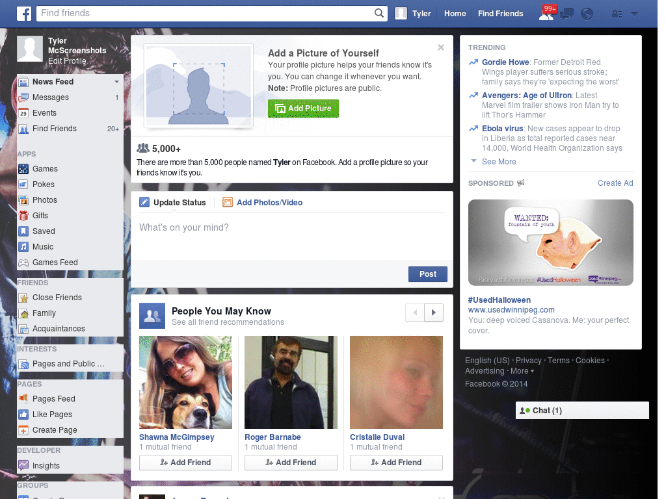
Task: Open the News Feed sort dropdown arrow
Action: pos(116,82)
